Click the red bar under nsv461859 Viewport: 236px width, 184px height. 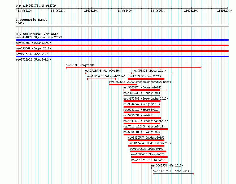click(122, 45)
